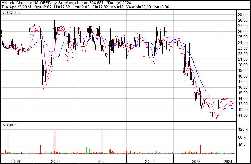Select the 2024 year marker on the time axis
The image size is (251, 164).
(x=228, y=162)
